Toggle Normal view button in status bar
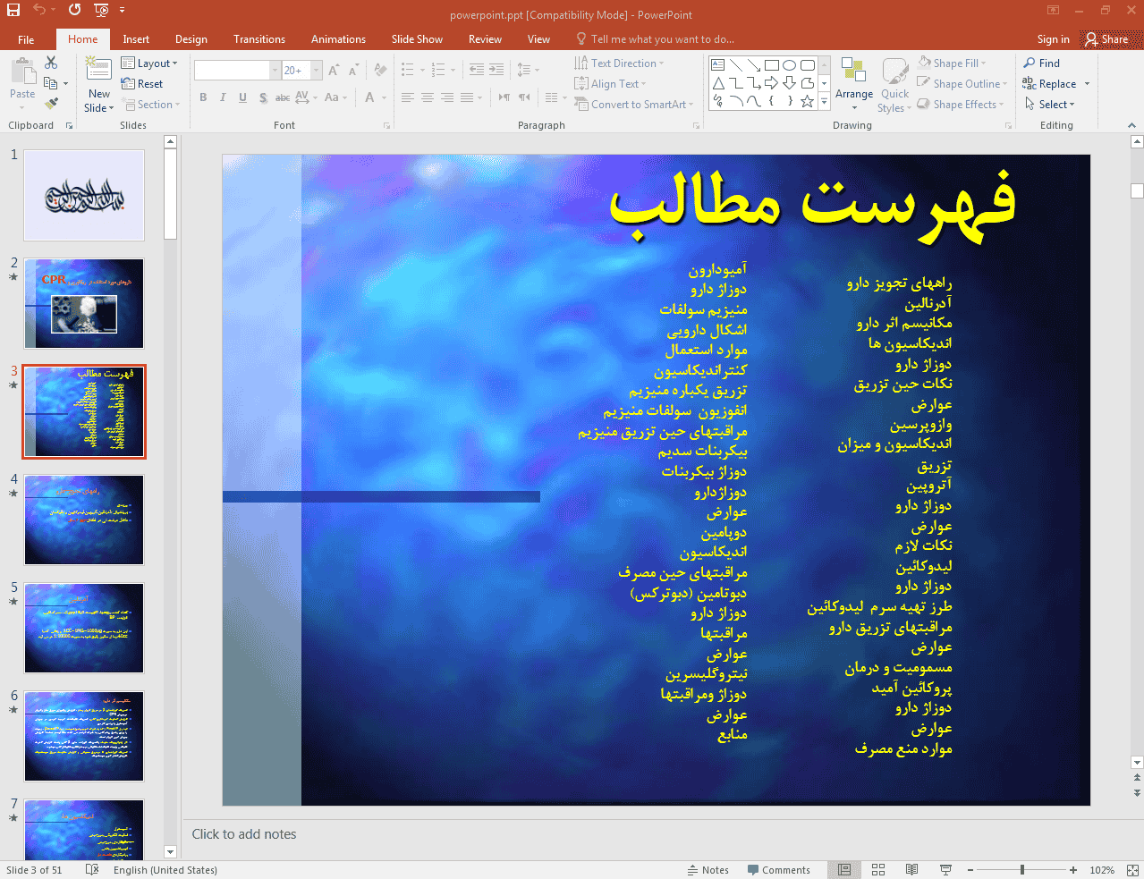 [x=844, y=870]
